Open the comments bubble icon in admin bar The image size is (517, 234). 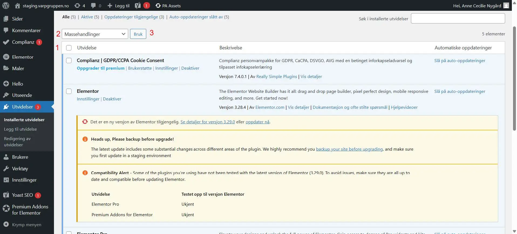pos(93,5)
